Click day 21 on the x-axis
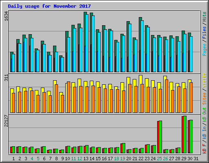Viewport: 209px width, 163px height. pyautogui.click(x=135, y=159)
